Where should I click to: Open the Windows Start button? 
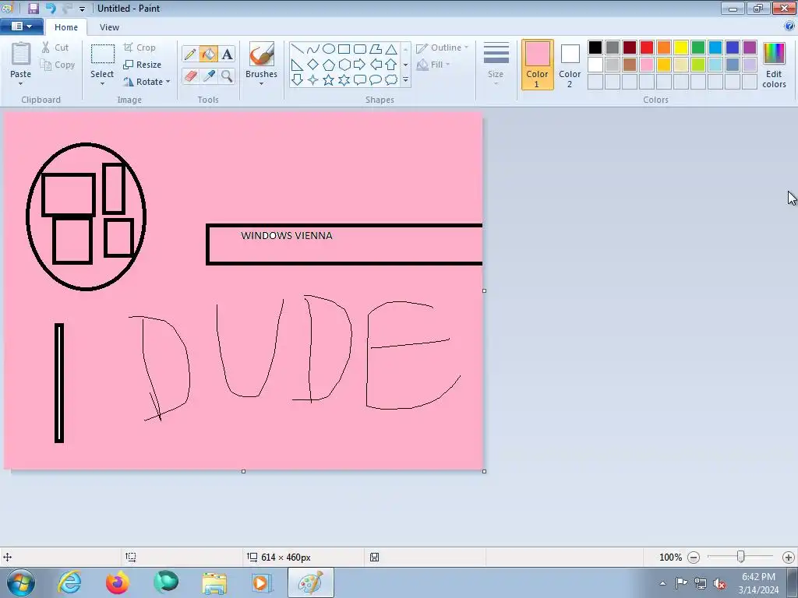pyautogui.click(x=21, y=582)
